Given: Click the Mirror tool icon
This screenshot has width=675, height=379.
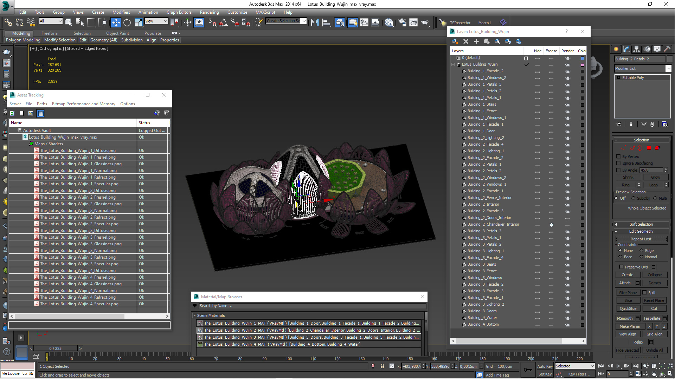Looking at the screenshot, I should [315, 22].
